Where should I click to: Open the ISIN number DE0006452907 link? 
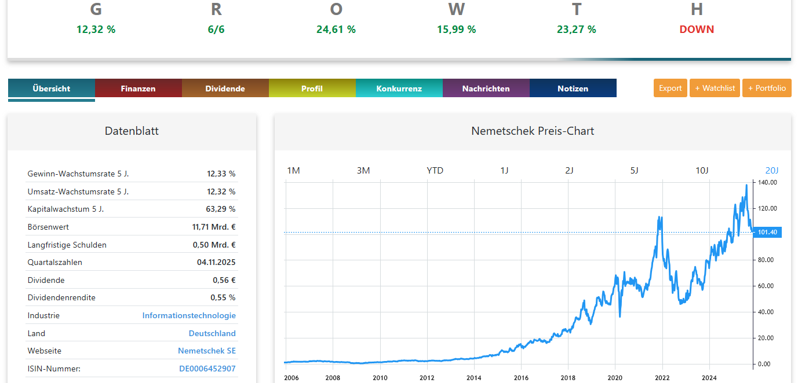pyautogui.click(x=207, y=369)
